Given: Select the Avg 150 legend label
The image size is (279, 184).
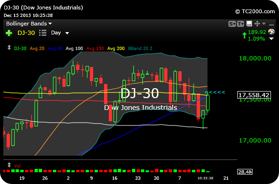Looking at the screenshot, I should coord(95,49).
